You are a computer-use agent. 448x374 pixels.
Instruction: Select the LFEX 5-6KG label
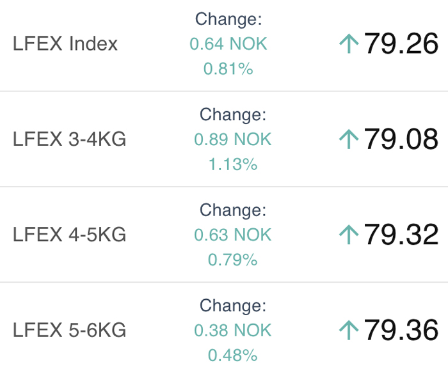tap(69, 330)
